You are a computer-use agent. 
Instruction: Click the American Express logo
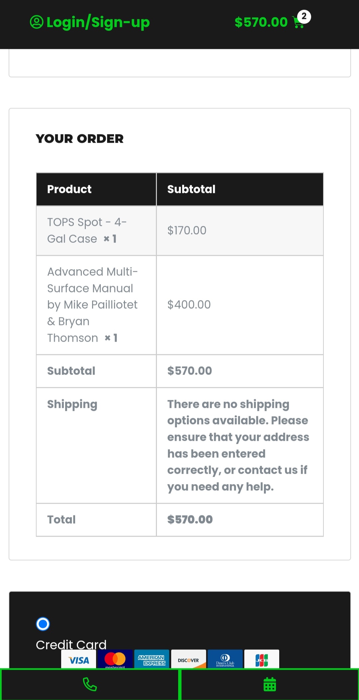152,659
